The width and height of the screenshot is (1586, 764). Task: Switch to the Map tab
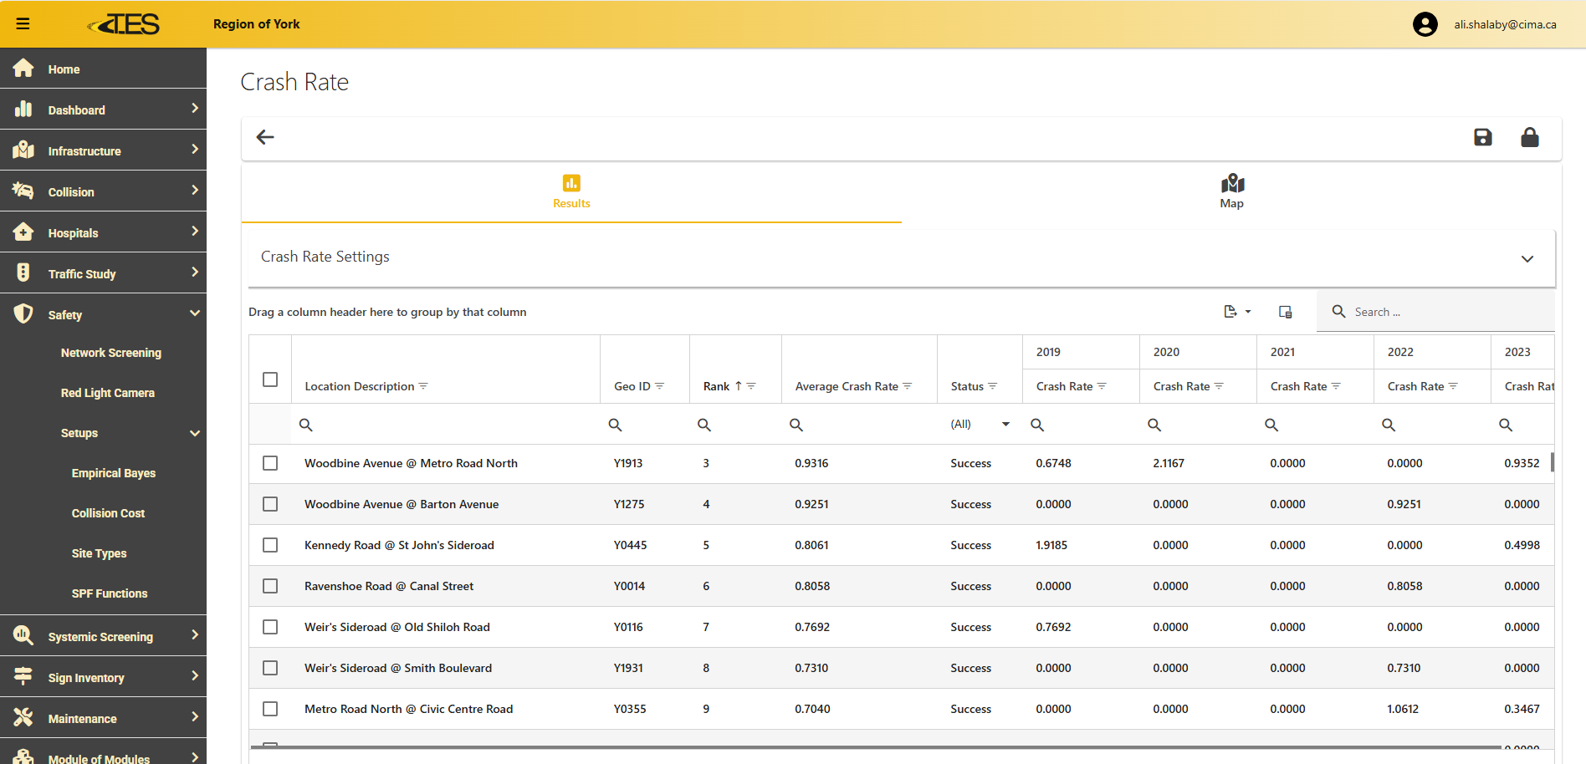point(1231,192)
